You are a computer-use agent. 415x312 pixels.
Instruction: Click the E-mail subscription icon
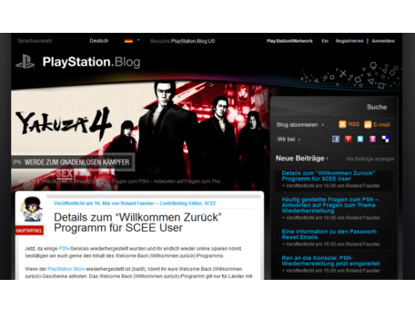[x=367, y=125]
